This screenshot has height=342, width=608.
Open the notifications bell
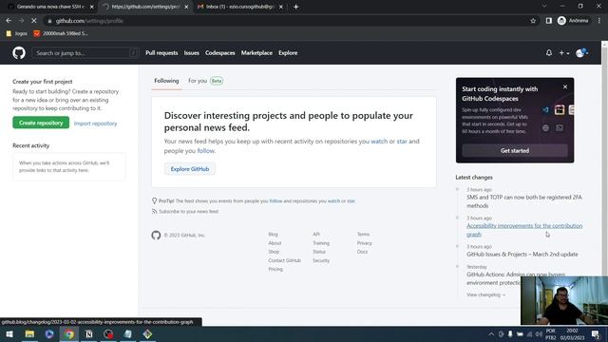coord(549,53)
